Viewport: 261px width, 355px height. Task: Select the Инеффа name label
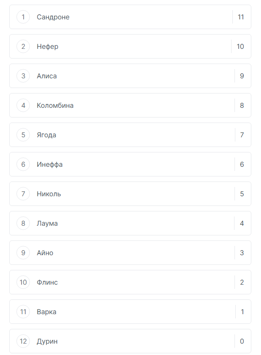[x=50, y=165]
